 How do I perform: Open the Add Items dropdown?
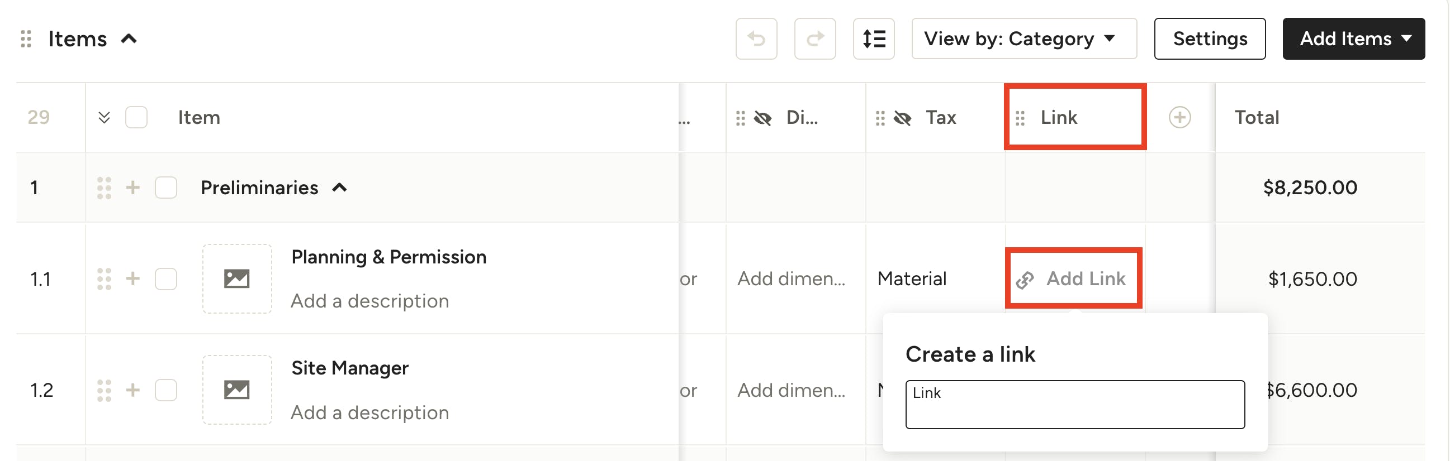pos(1353,39)
